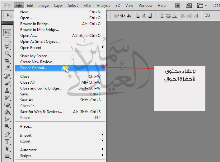Expand the Scripts submenu

pyautogui.click(x=103, y=155)
